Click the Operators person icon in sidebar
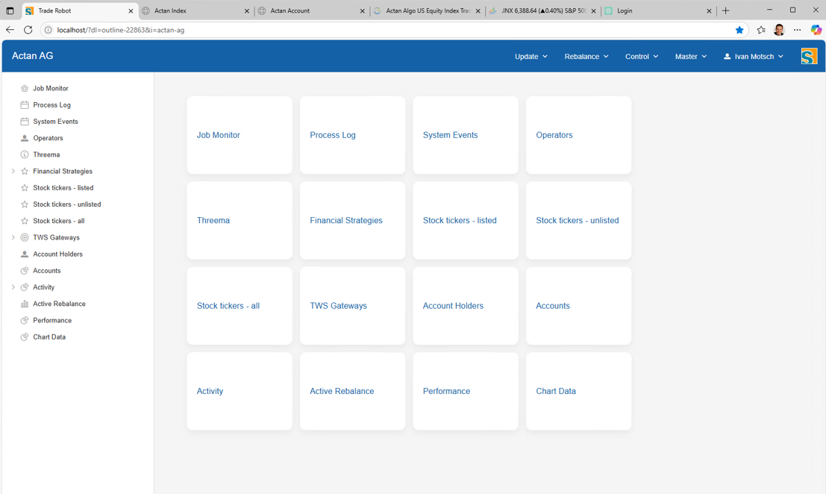 [x=24, y=138]
